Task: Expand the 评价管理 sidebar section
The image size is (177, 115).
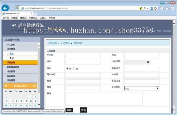Action: [20, 80]
